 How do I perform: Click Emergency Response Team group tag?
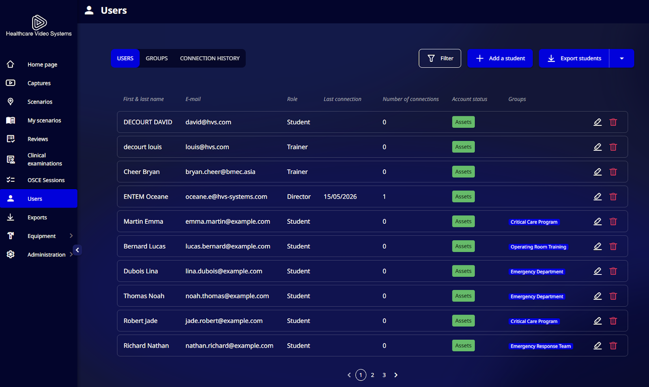click(541, 346)
